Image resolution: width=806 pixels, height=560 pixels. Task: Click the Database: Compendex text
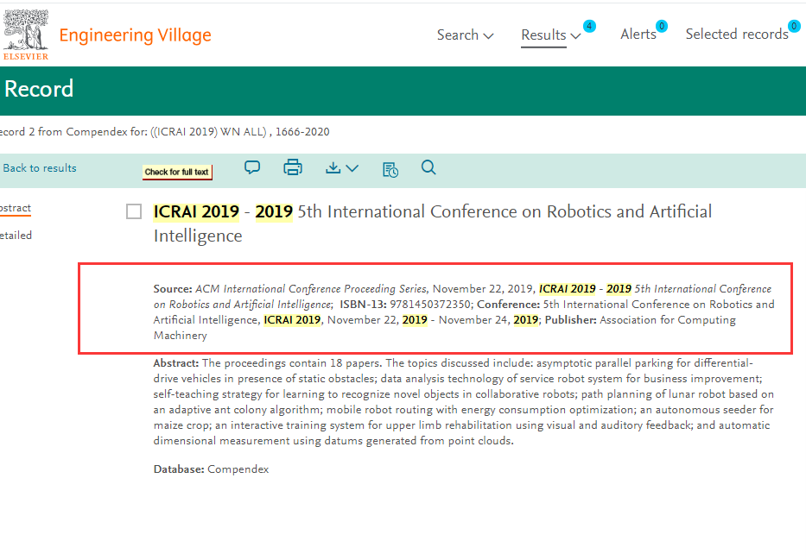(x=211, y=469)
